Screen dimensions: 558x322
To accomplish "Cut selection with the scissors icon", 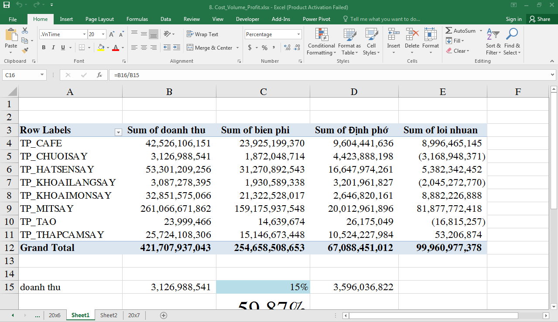I will pos(25,31).
